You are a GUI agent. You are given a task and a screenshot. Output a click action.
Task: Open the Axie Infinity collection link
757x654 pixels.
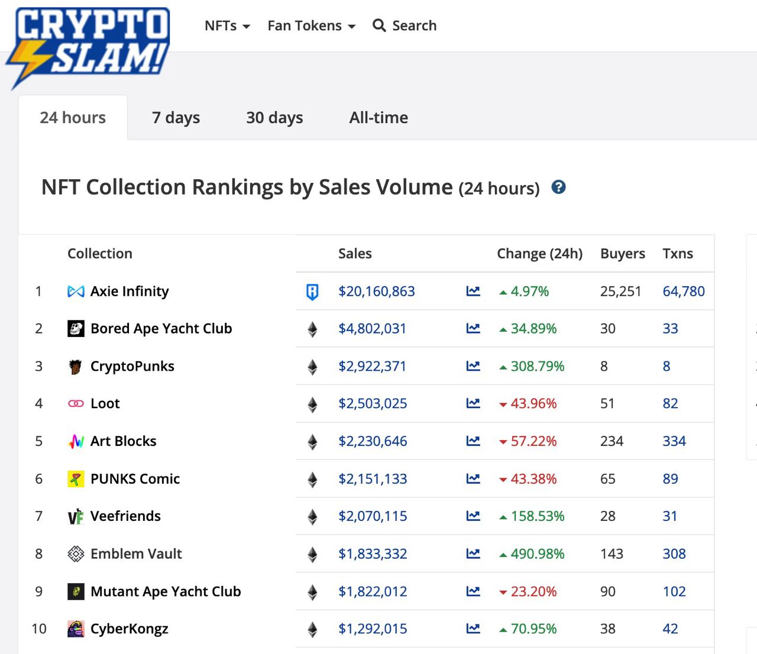pyautogui.click(x=130, y=292)
